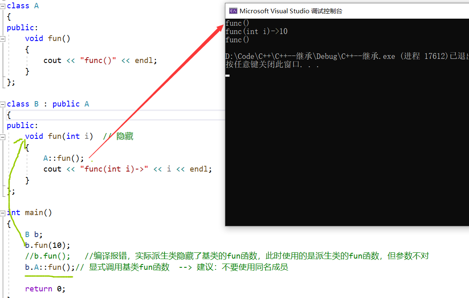Click the 按任意键关闭此窗口 console message
The width and height of the screenshot is (469, 298).
tap(272, 65)
